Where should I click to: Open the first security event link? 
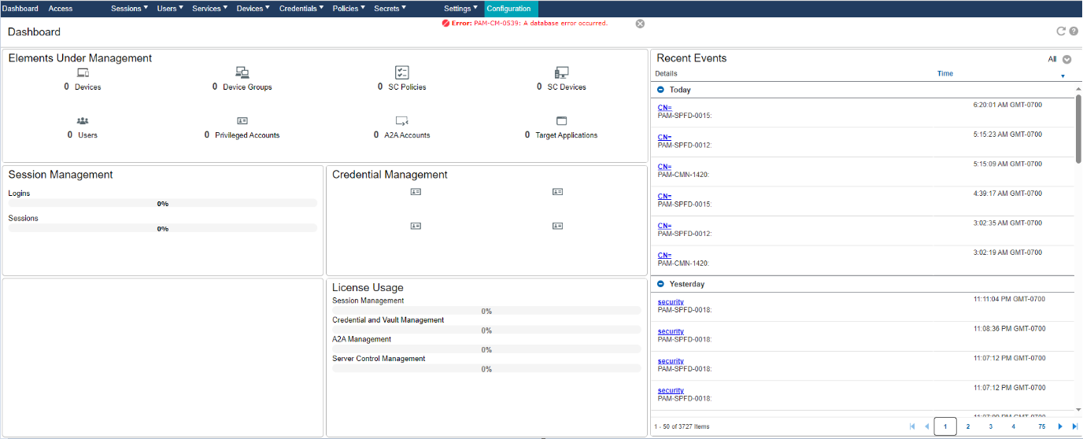tap(671, 302)
